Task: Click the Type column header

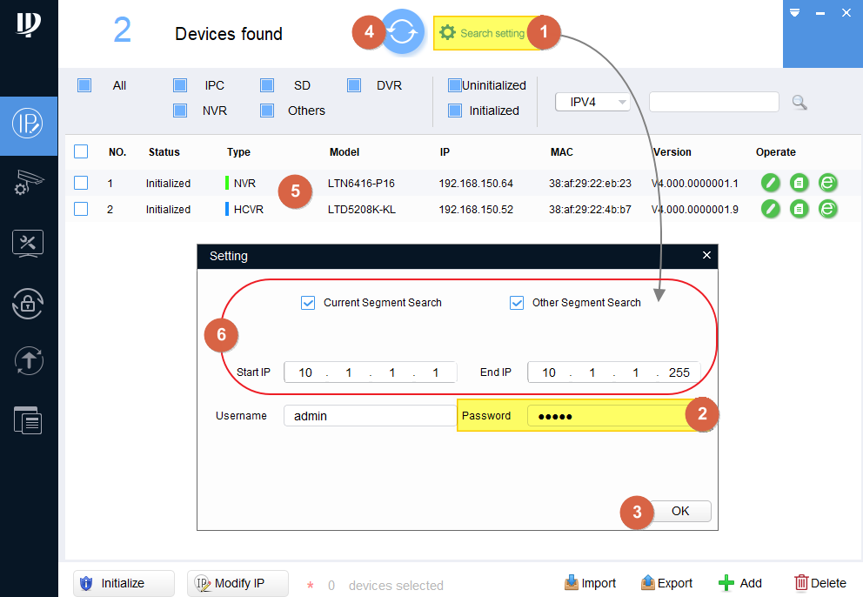Action: pyautogui.click(x=238, y=152)
